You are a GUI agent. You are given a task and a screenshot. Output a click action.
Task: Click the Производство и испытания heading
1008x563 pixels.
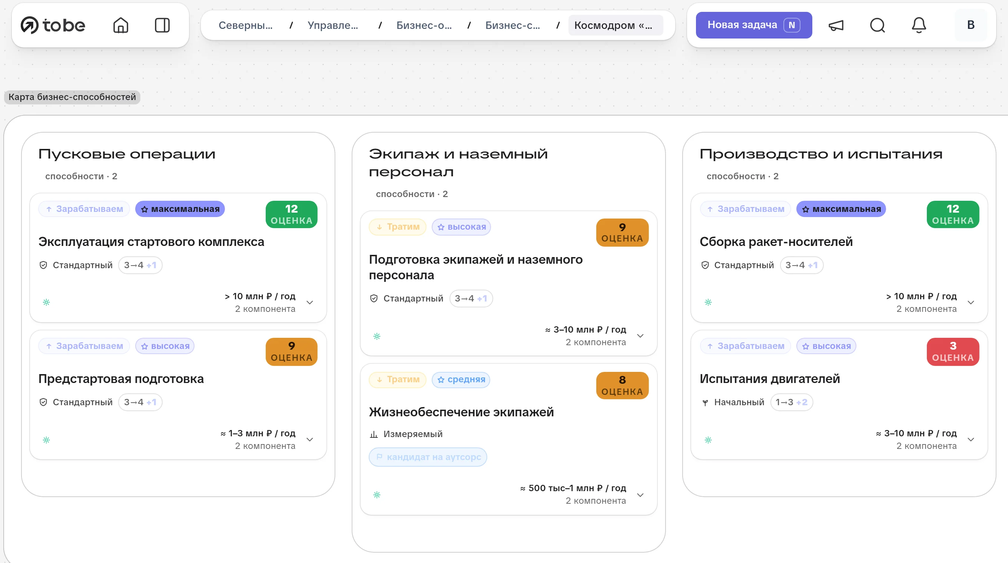pyautogui.click(x=821, y=154)
